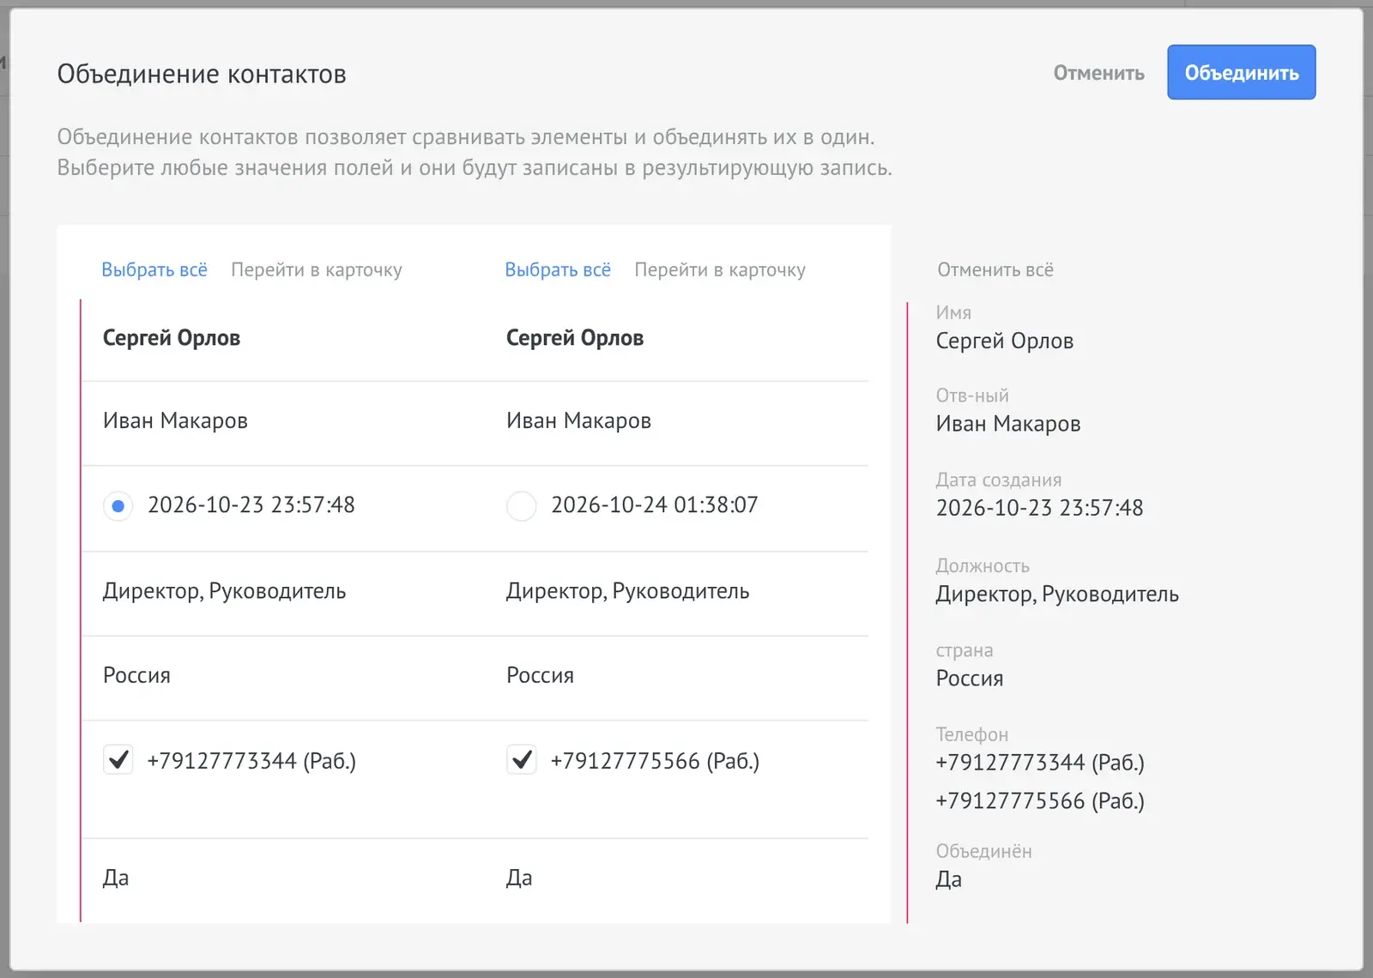Click result phone +79127773344 (Раб.) under Телефон
The width and height of the screenshot is (1373, 978).
click(1040, 763)
